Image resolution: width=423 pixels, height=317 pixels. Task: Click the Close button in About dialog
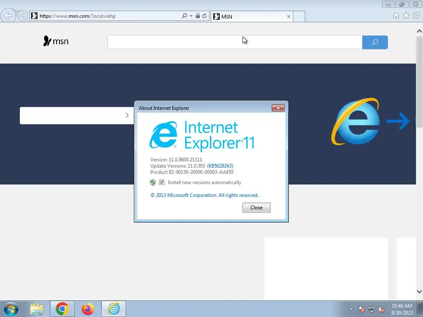pyautogui.click(x=256, y=208)
